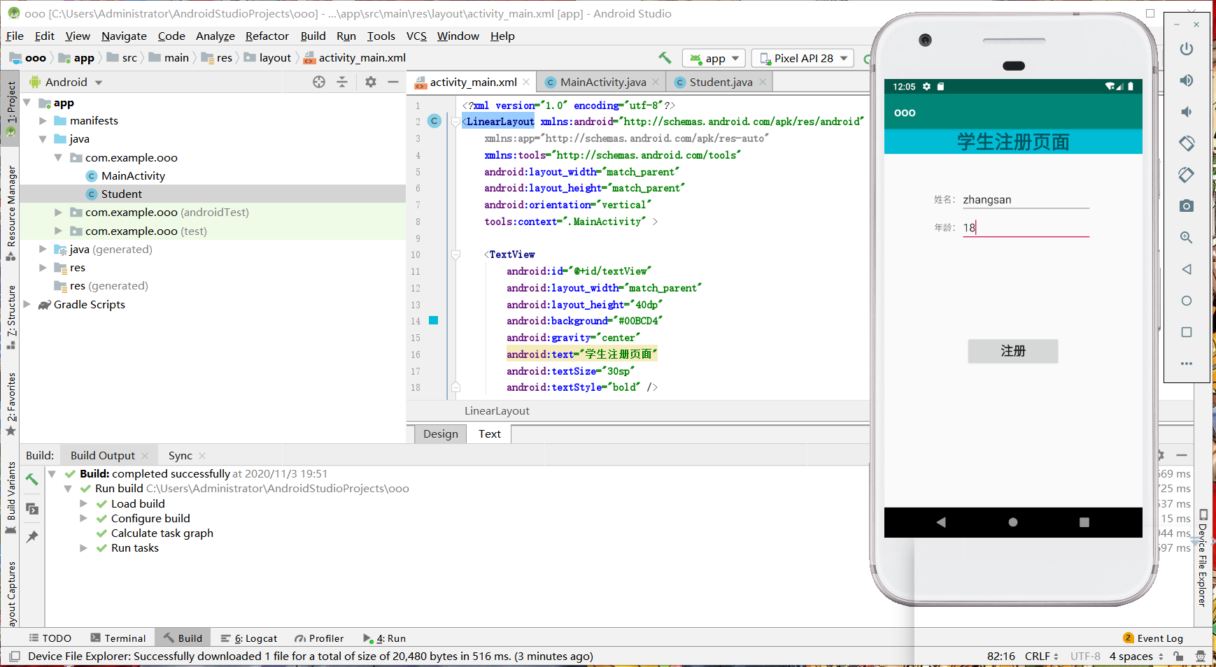Click layout breadcrumb in navigation bar
Screen dimensions: 1216x667
tap(267, 58)
